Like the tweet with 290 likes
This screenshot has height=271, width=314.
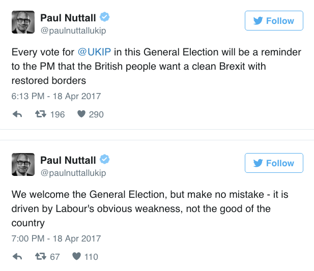click(x=81, y=114)
